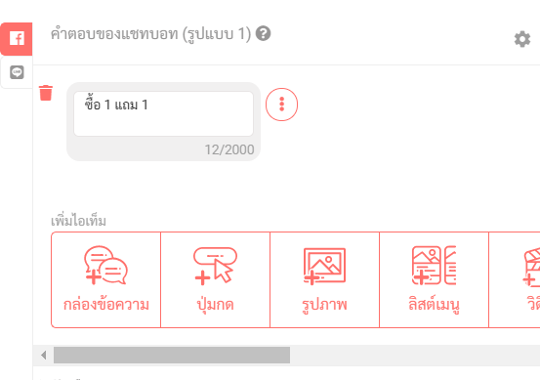The image size is (540, 380).
Task: Click the empty scrollbar track right of the thumb
Action: coord(415,355)
